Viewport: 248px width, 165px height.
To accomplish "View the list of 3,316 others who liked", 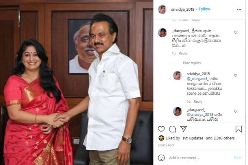I will coord(224,138).
